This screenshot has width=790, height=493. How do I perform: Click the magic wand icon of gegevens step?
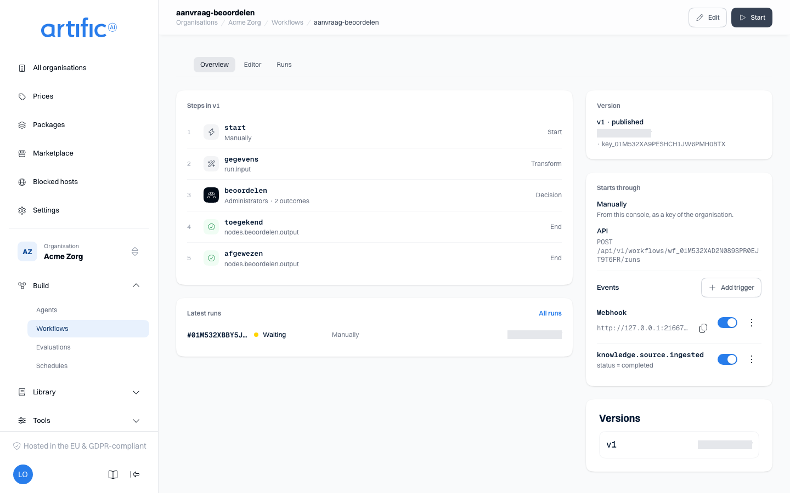coord(211,164)
